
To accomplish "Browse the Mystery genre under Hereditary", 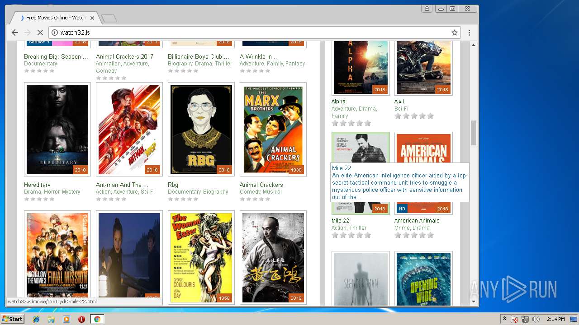I will (x=71, y=192).
